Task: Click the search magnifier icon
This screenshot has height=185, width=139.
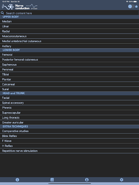Action: [3, 13]
